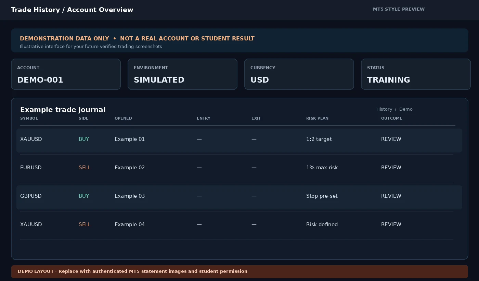
Task: Select the DEMO-001 account value
Action: point(40,80)
